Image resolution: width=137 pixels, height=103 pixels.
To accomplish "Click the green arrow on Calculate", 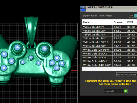I will [x=126, y=91].
